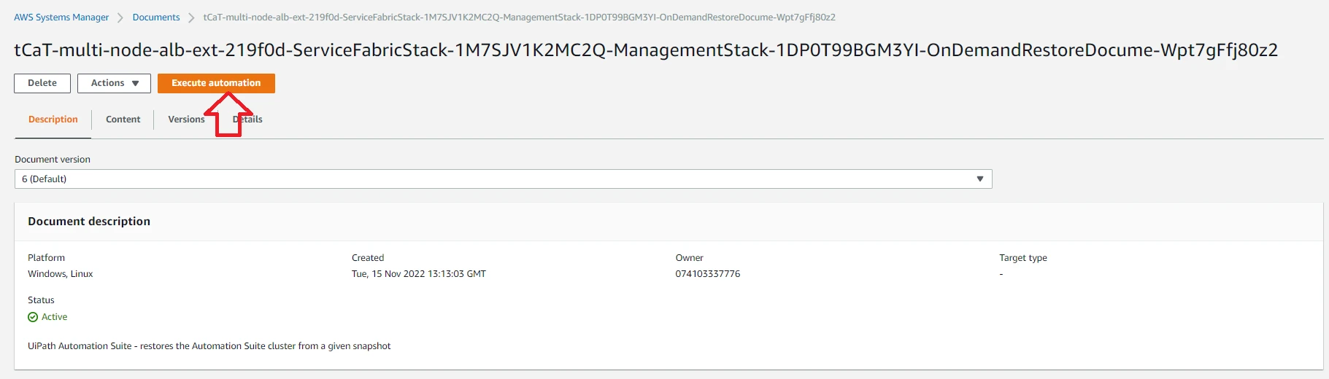Click the document name in breadcrumb
1329x379 pixels.
coord(520,17)
